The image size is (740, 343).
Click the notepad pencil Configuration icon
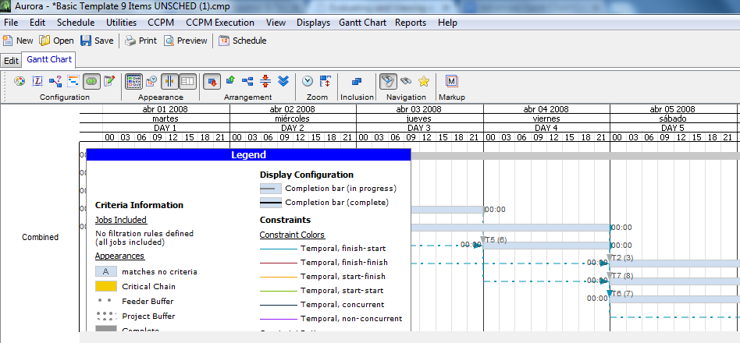109,81
